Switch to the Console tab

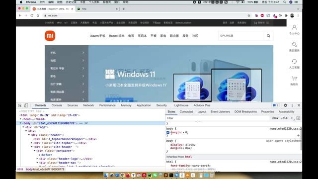[x=57, y=105]
